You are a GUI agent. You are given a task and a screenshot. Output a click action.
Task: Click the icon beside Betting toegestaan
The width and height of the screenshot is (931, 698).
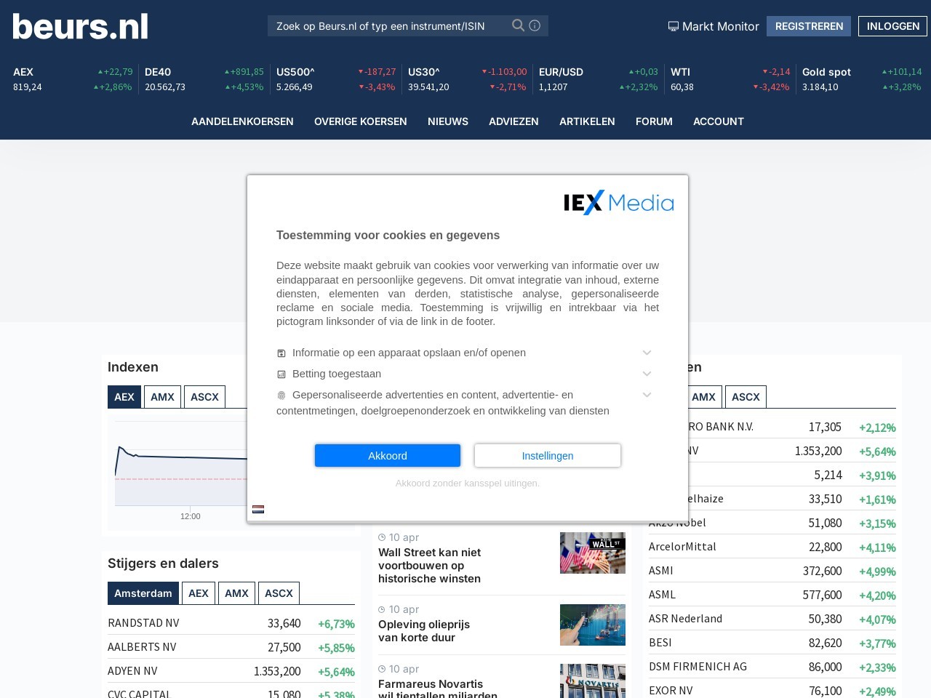(x=281, y=374)
